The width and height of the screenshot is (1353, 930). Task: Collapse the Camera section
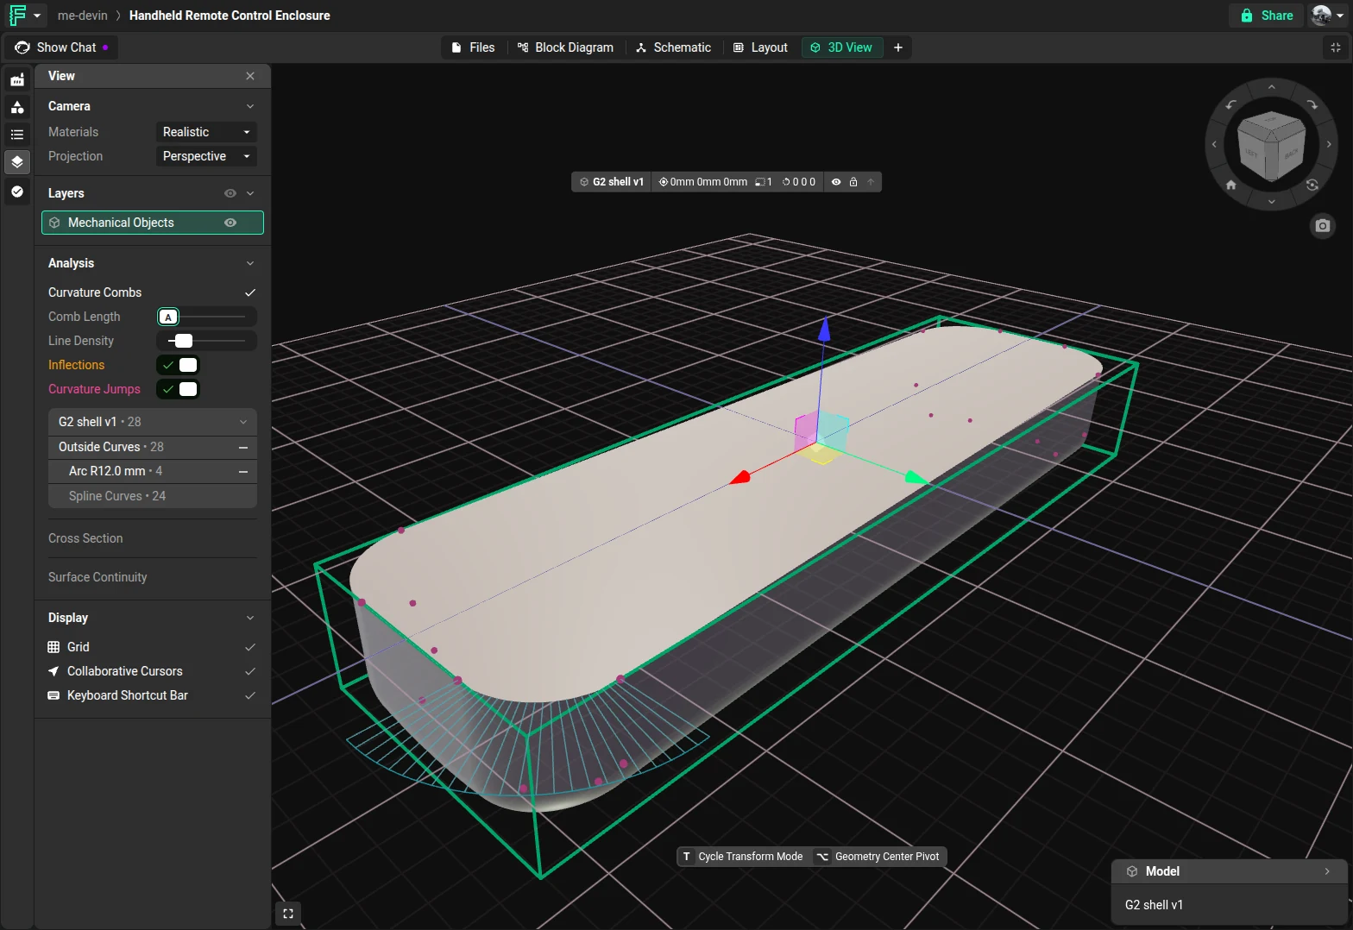click(x=250, y=106)
